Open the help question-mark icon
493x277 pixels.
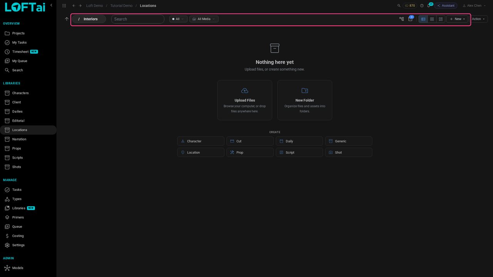(x=422, y=6)
